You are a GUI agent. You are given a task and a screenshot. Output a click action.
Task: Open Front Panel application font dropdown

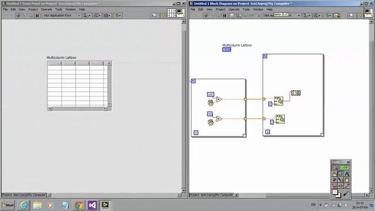pos(62,16)
